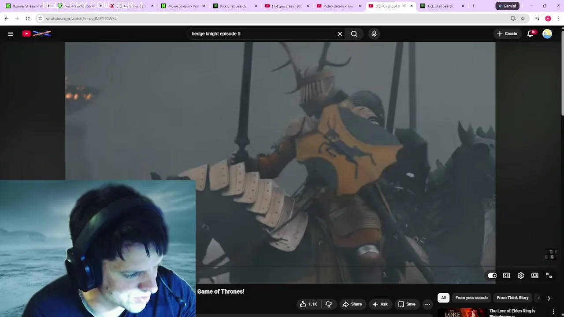The width and height of the screenshot is (564, 317).
Task: Like the video showing 1.1K
Action: (x=308, y=304)
